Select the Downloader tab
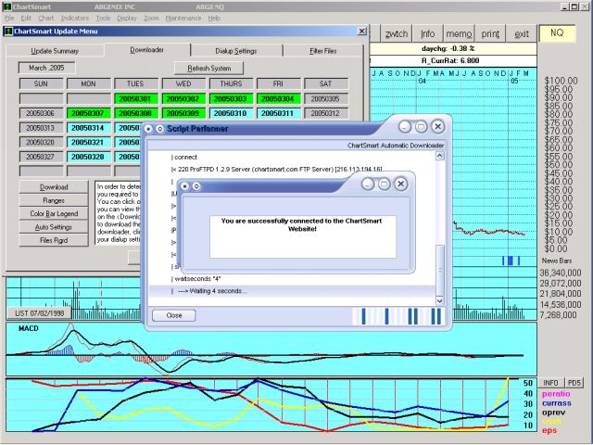 (146, 50)
